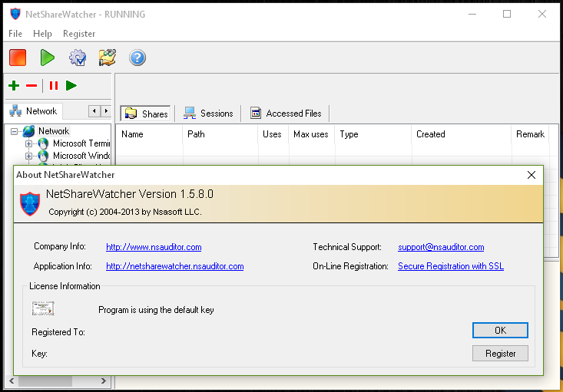Expand the Microsoft Windows Network node
Image resolution: width=563 pixels, height=392 pixels.
pyautogui.click(x=28, y=156)
